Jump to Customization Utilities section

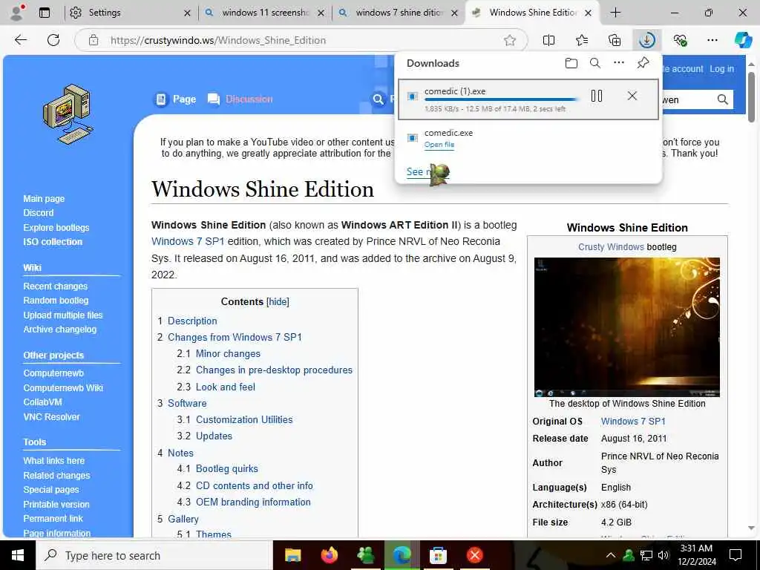tap(244, 420)
